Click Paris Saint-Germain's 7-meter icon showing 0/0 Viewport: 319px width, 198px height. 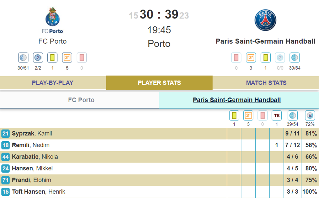(x=280, y=57)
